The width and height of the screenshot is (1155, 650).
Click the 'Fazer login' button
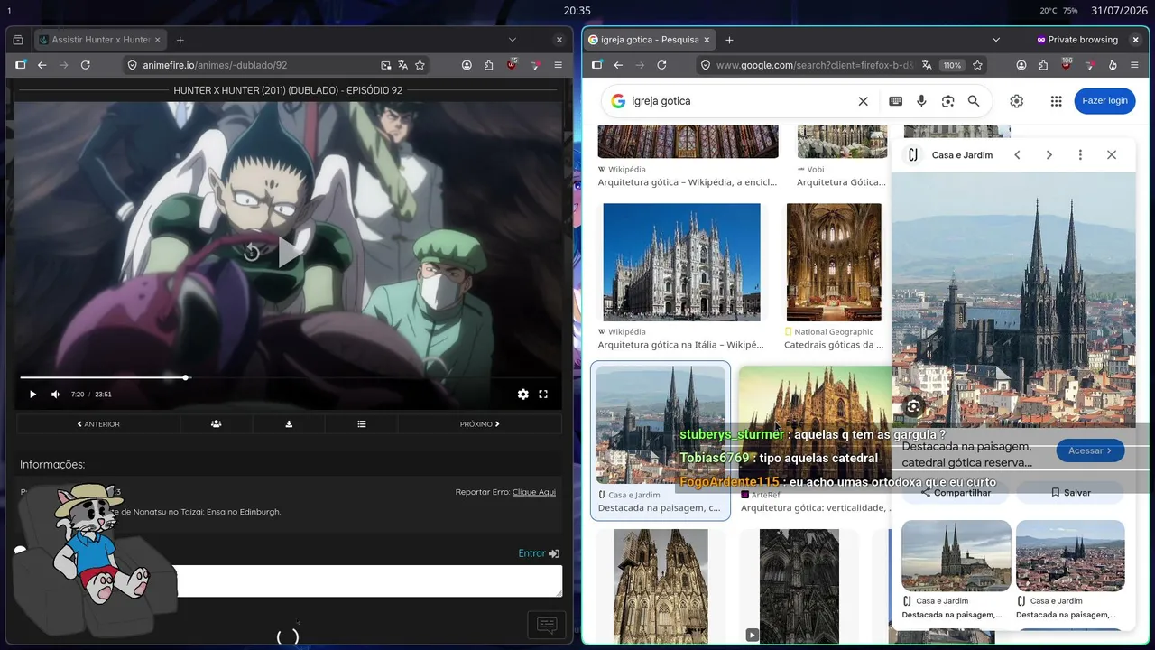tap(1104, 101)
